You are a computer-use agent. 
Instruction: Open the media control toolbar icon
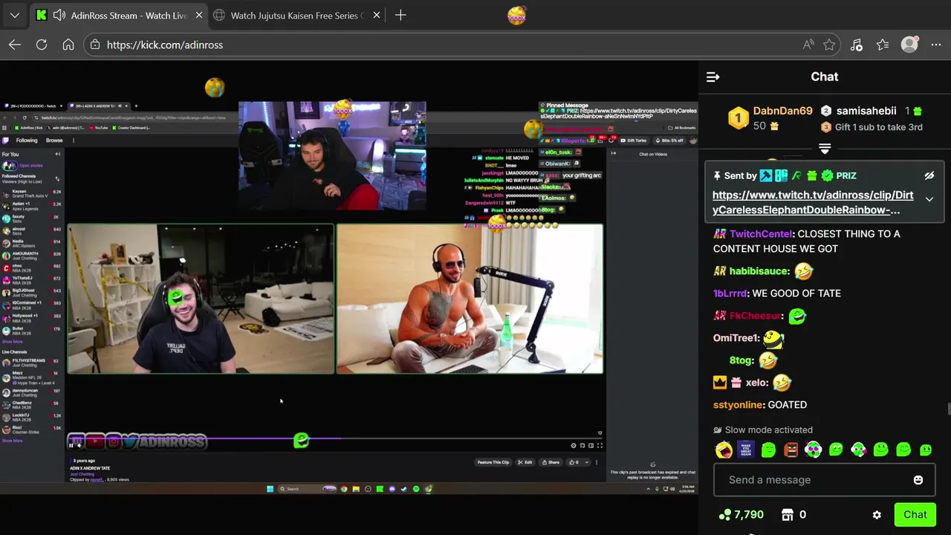pos(856,45)
